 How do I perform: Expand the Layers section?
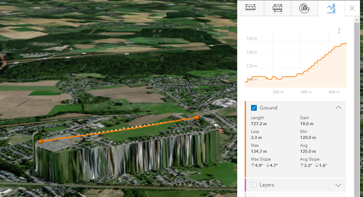(x=338, y=185)
